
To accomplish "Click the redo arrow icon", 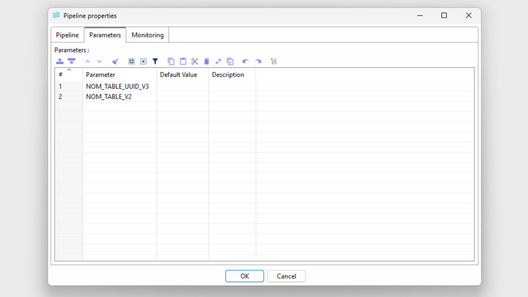I will tap(258, 62).
